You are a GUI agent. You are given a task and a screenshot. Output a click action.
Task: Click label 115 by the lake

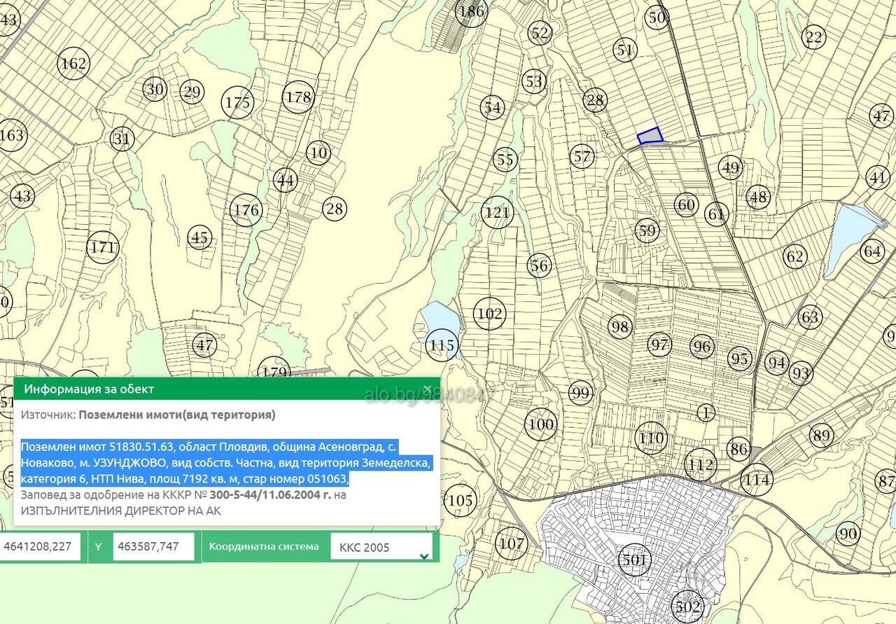click(442, 345)
